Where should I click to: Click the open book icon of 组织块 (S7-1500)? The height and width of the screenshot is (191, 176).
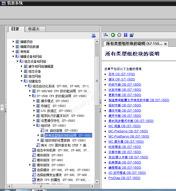pyautogui.click(x=38, y=125)
